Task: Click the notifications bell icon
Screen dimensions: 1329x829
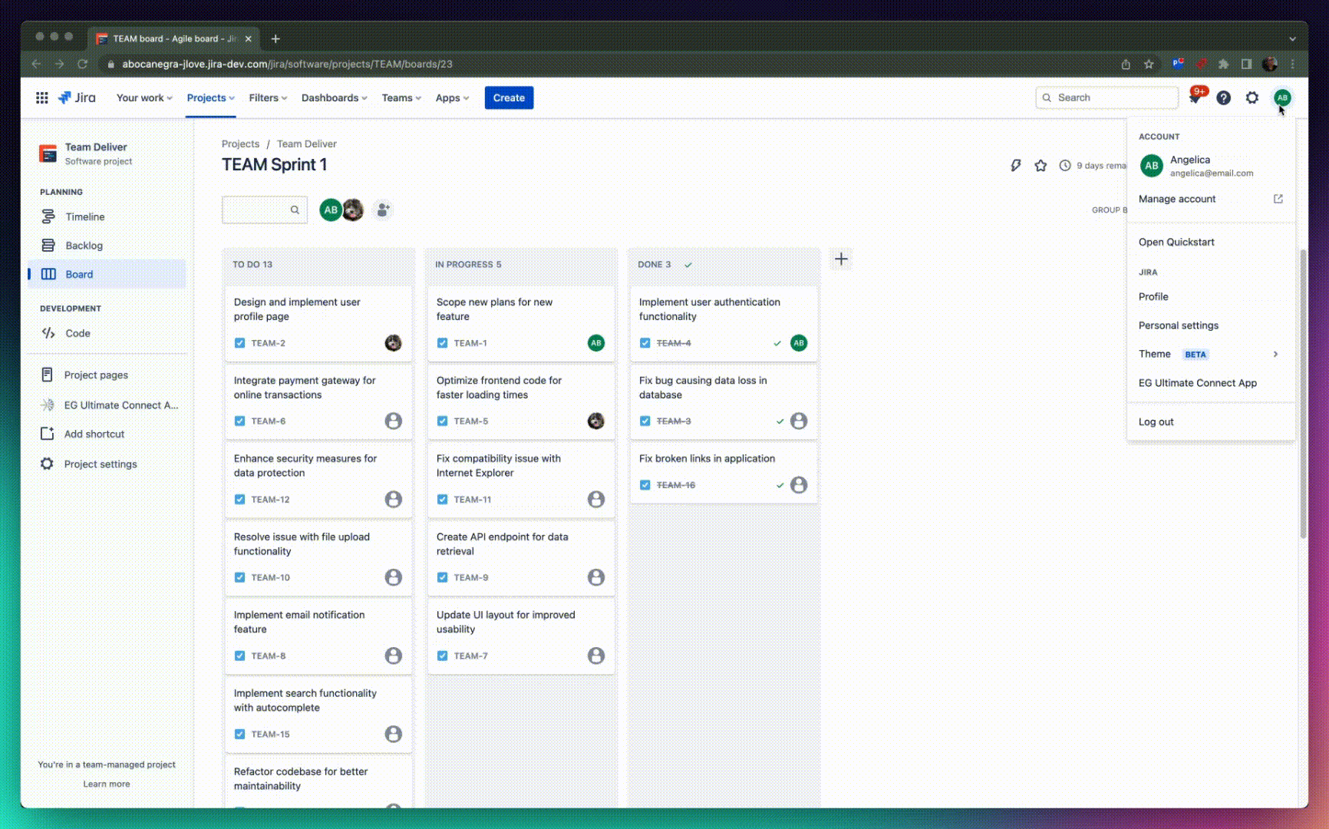Action: (x=1195, y=97)
